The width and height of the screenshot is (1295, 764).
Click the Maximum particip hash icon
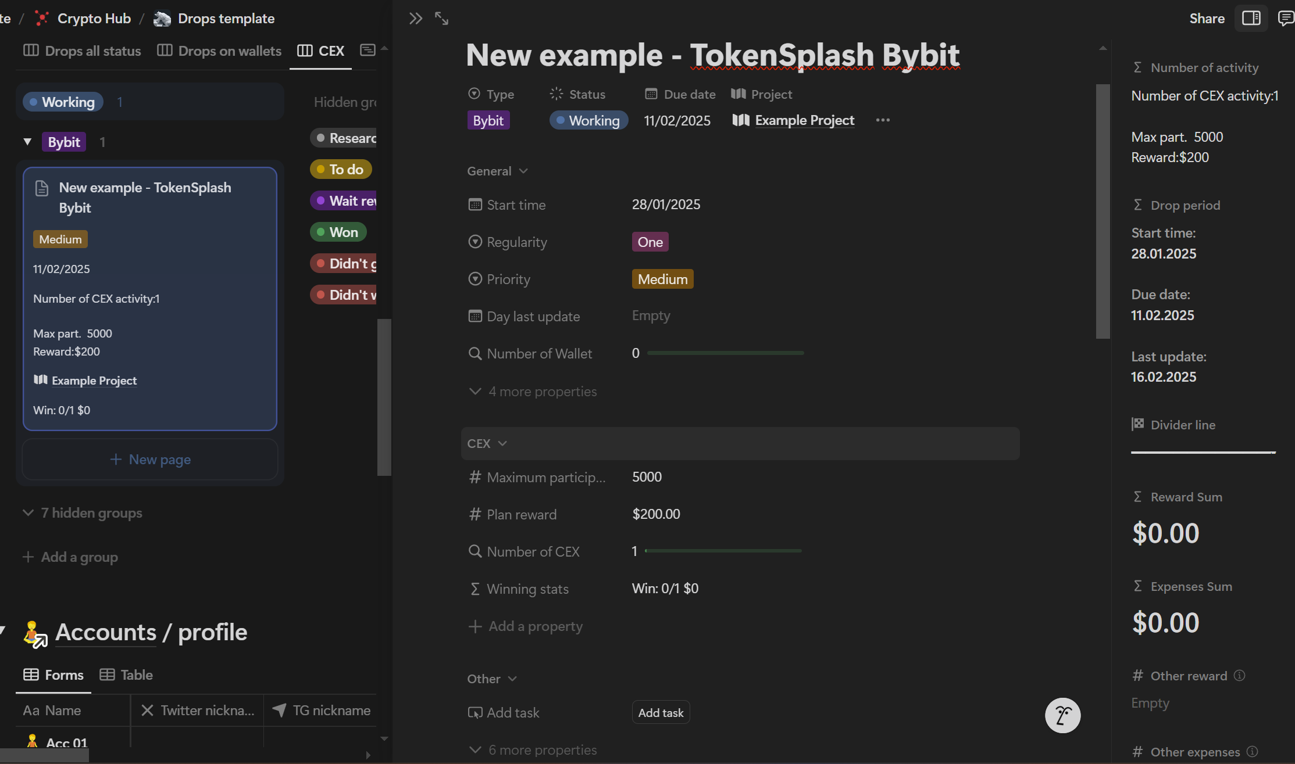(x=475, y=477)
